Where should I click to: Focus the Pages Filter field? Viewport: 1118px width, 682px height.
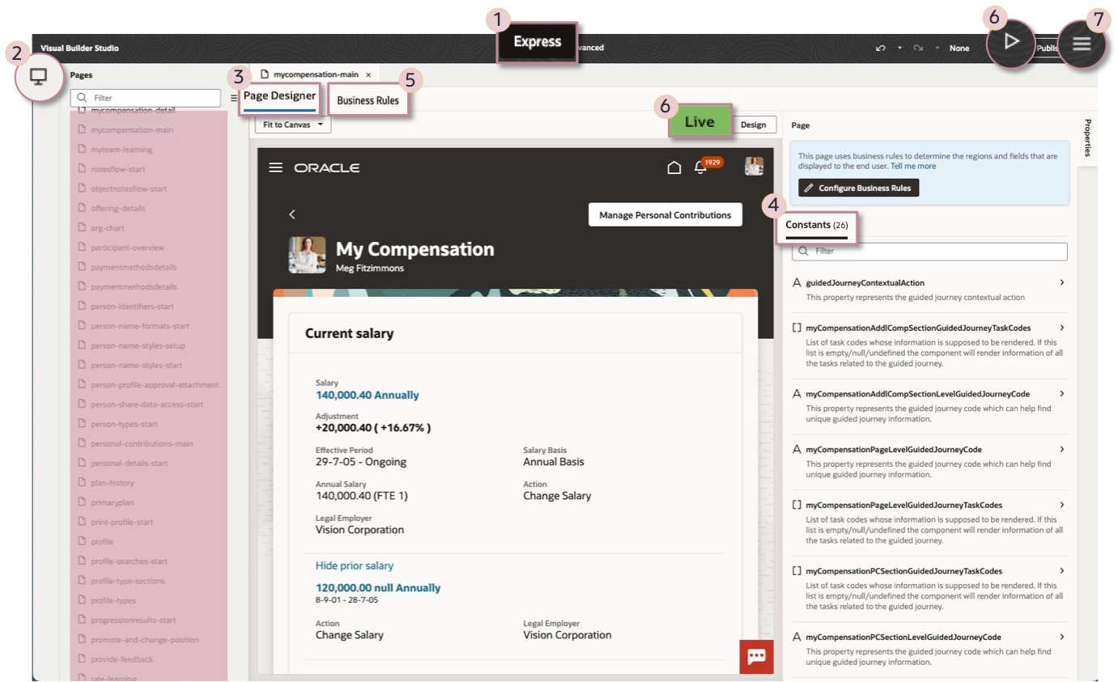point(145,98)
